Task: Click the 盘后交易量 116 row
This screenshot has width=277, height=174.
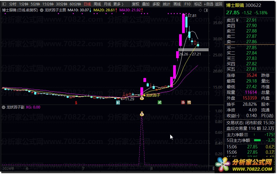Action: [250, 128]
